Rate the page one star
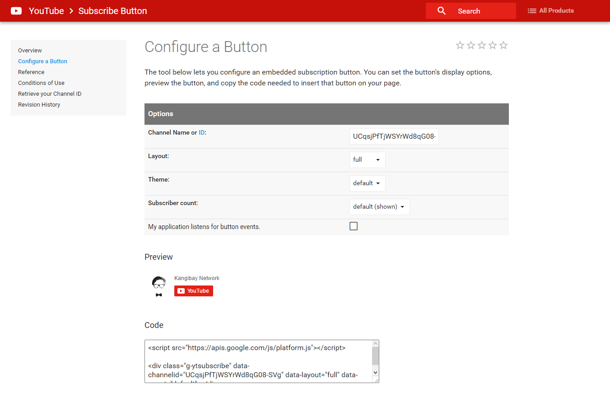 click(x=460, y=45)
